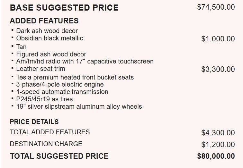Select the $80,000.00 total price
Viewport: 243px width, 168px height.
(216, 156)
